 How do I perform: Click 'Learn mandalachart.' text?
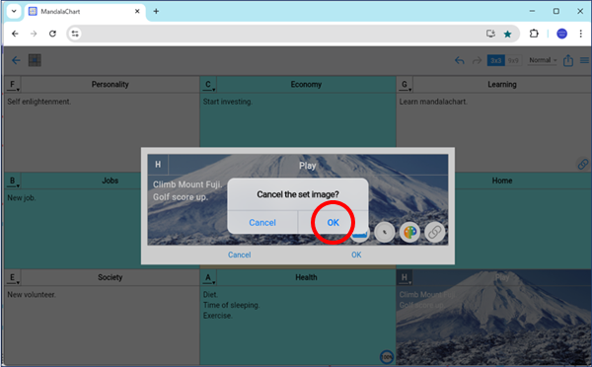433,102
